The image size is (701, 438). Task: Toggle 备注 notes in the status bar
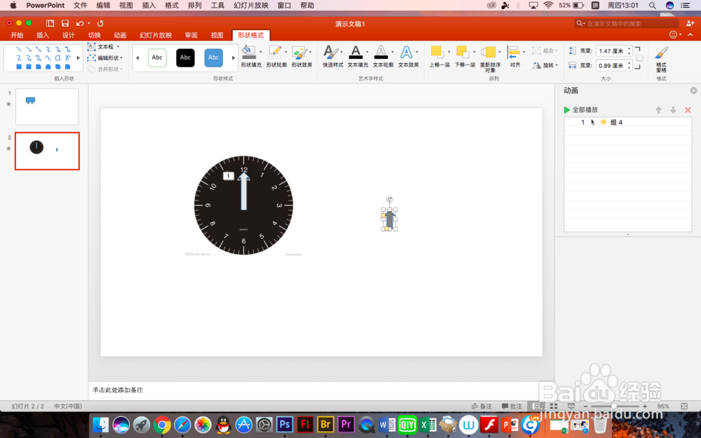pos(482,406)
